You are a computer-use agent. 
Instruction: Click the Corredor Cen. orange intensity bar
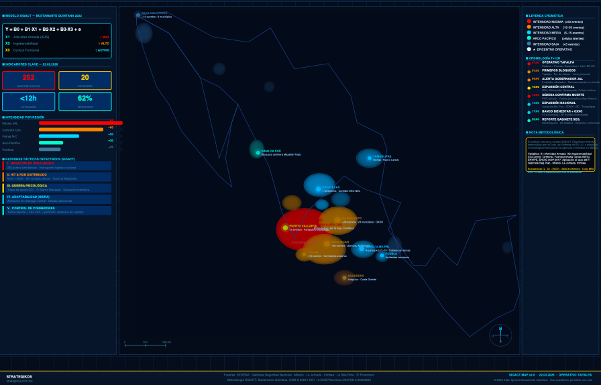tap(70, 129)
